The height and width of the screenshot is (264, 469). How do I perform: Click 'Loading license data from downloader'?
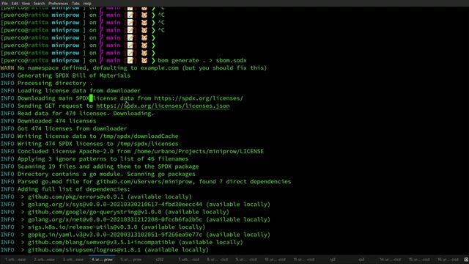coord(79,91)
